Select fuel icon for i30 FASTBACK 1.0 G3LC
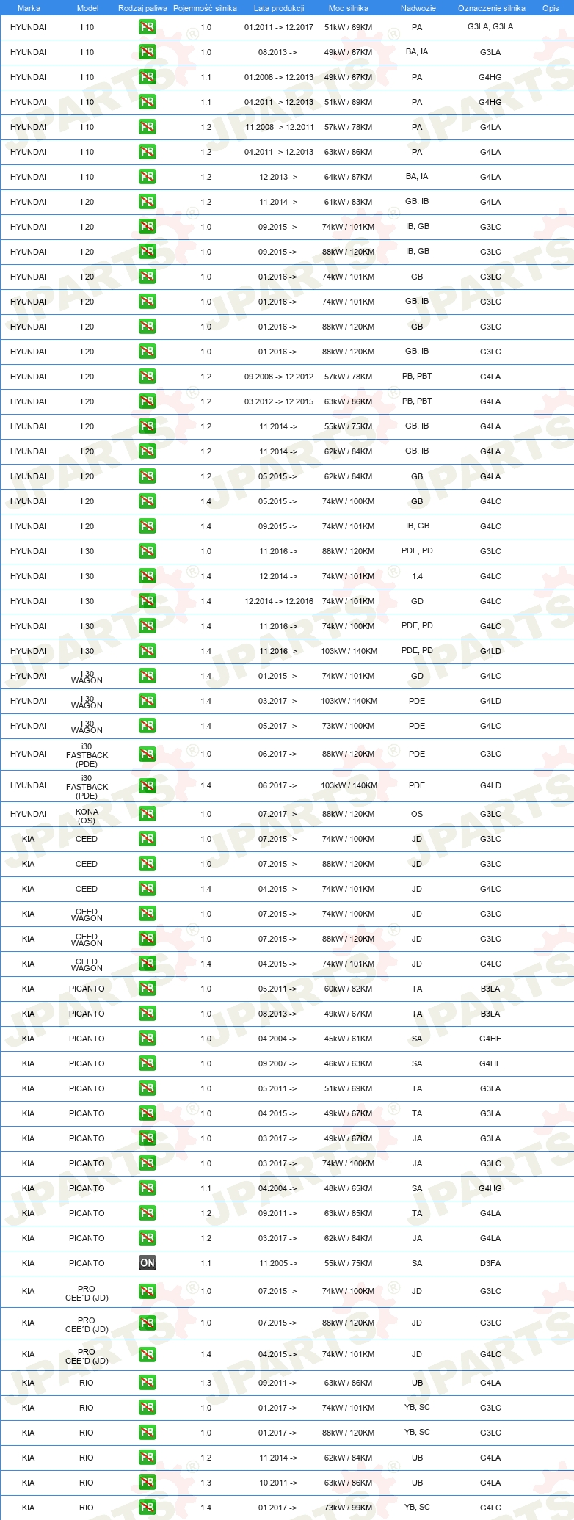The width and height of the screenshot is (574, 1520). tap(148, 754)
